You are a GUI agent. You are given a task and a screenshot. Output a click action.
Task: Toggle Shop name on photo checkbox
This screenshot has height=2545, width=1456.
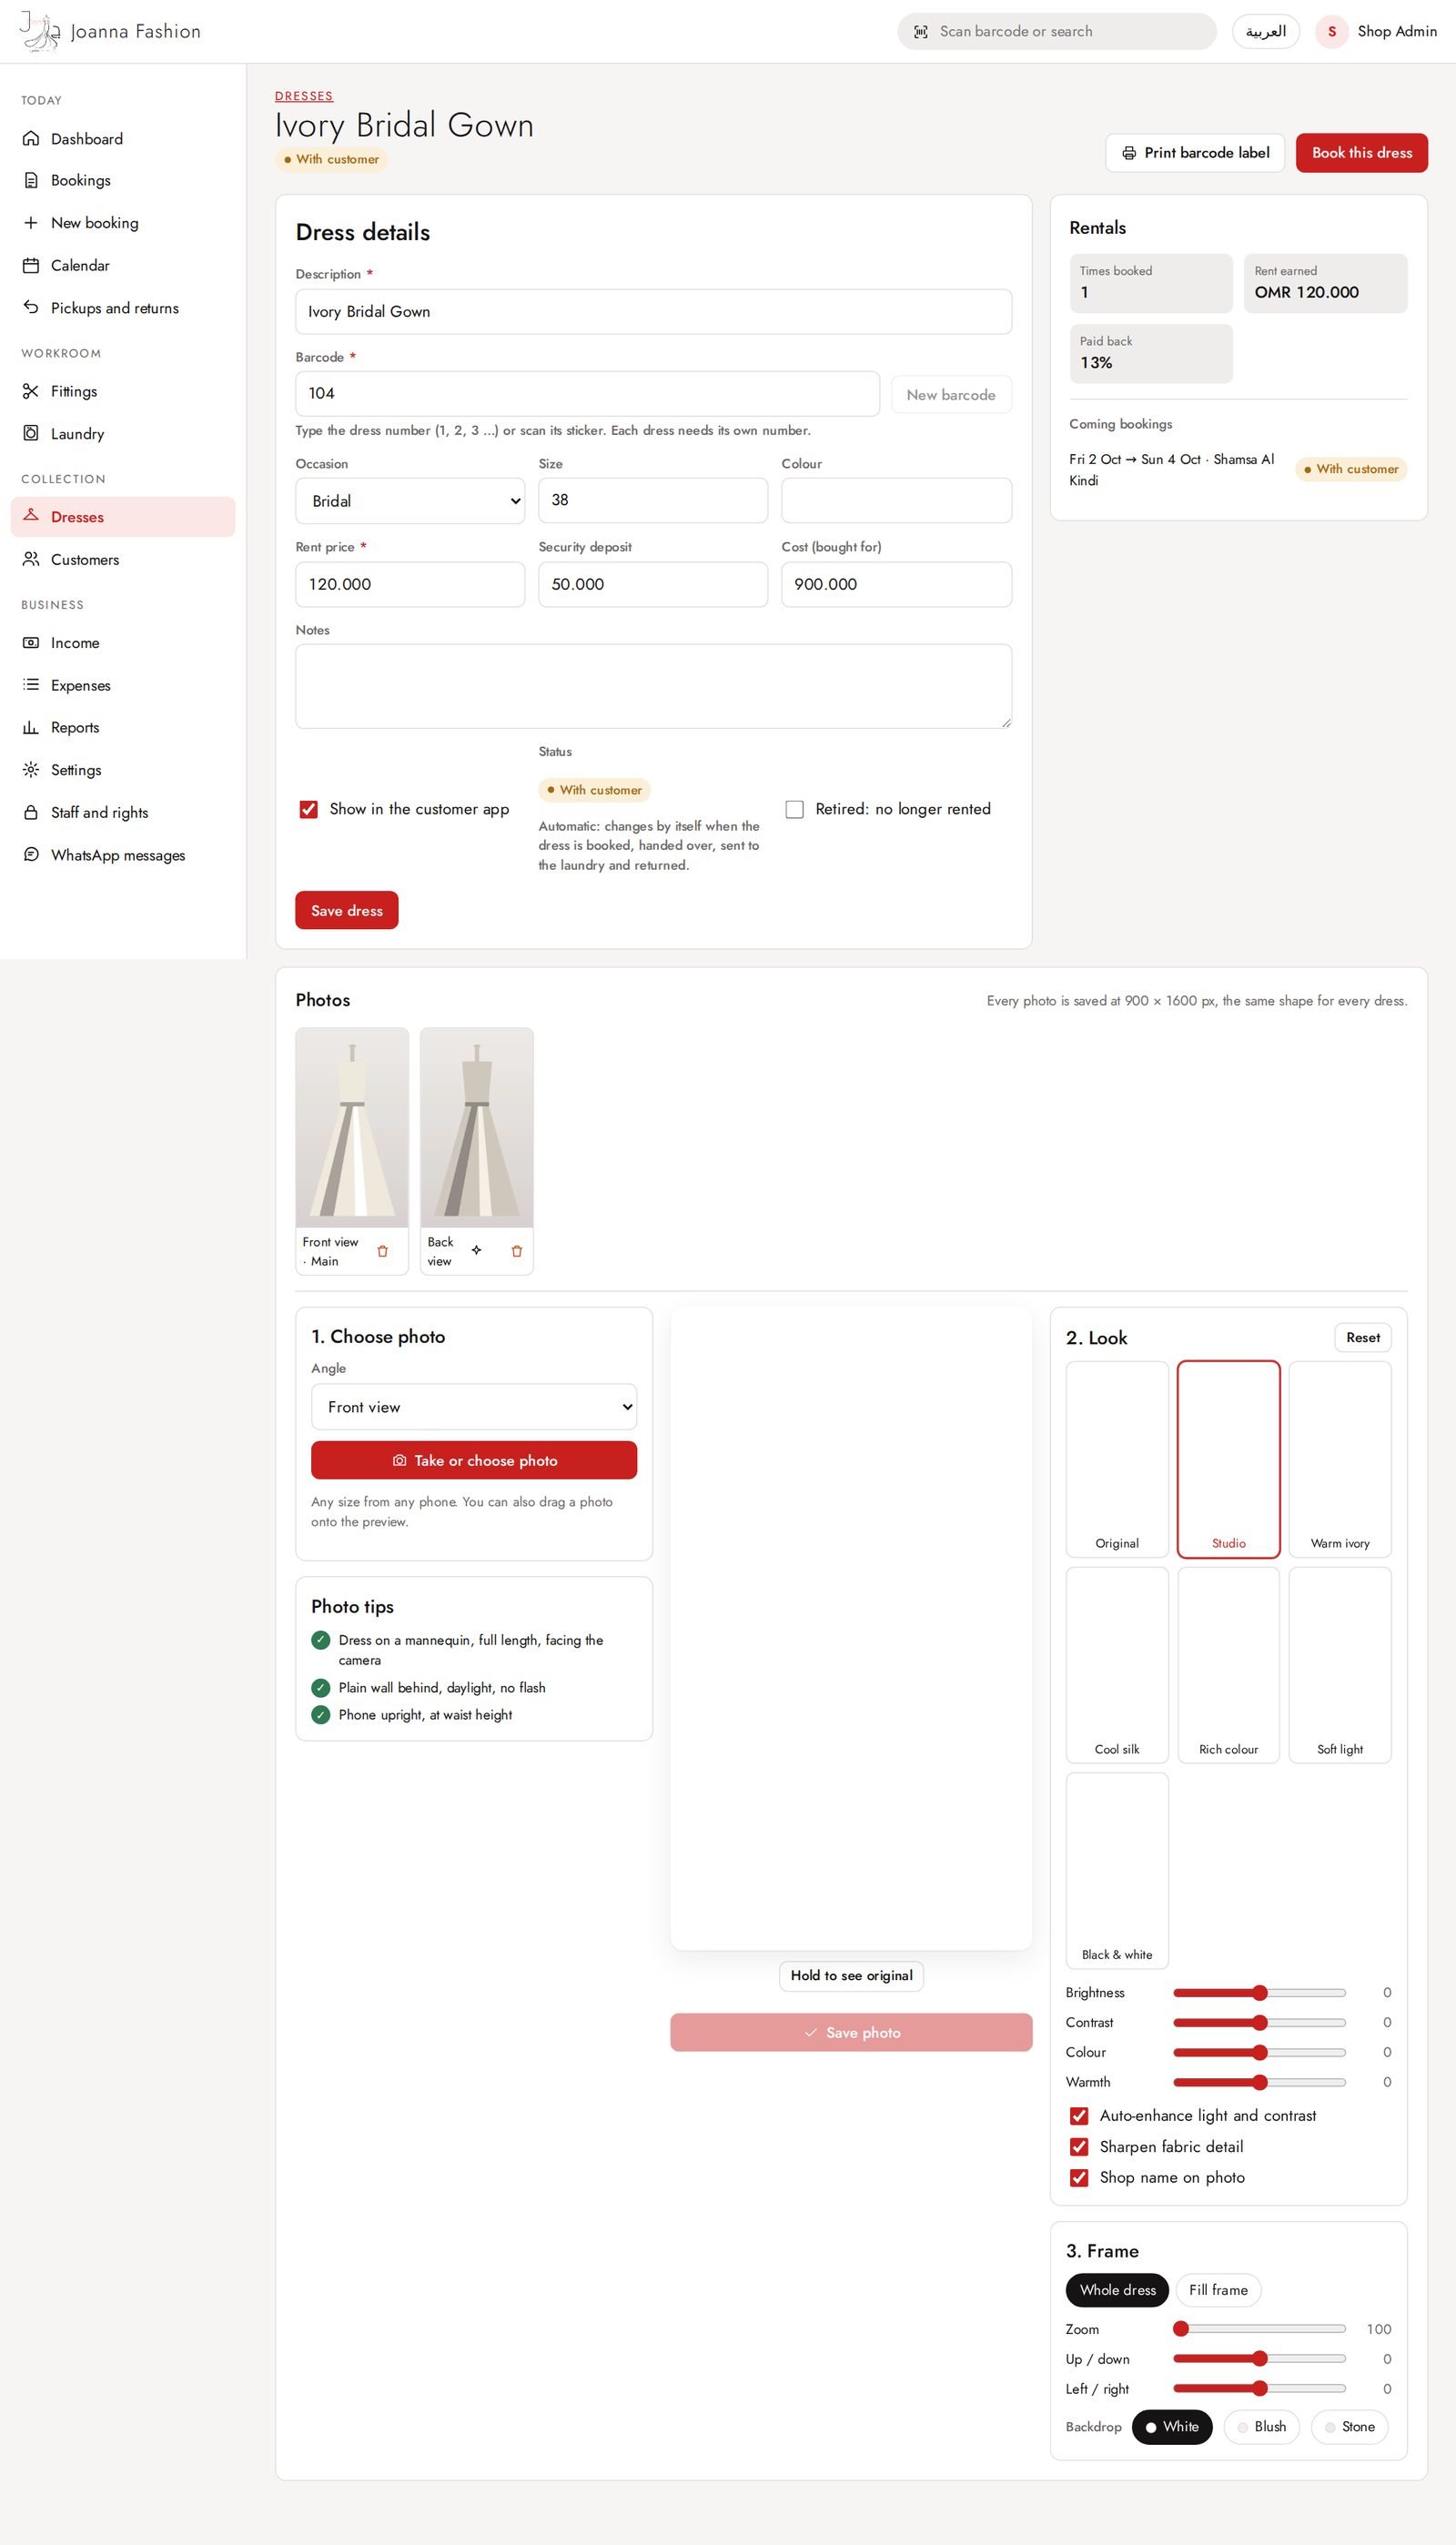coord(1079,2178)
